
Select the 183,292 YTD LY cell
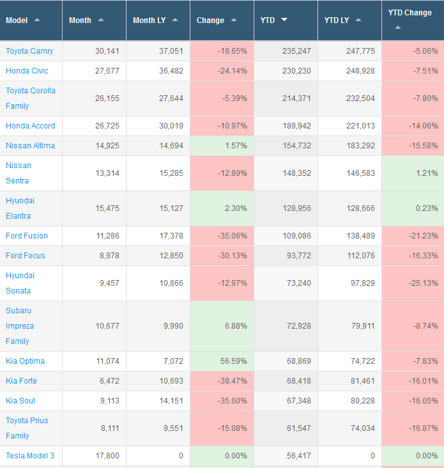click(350, 145)
